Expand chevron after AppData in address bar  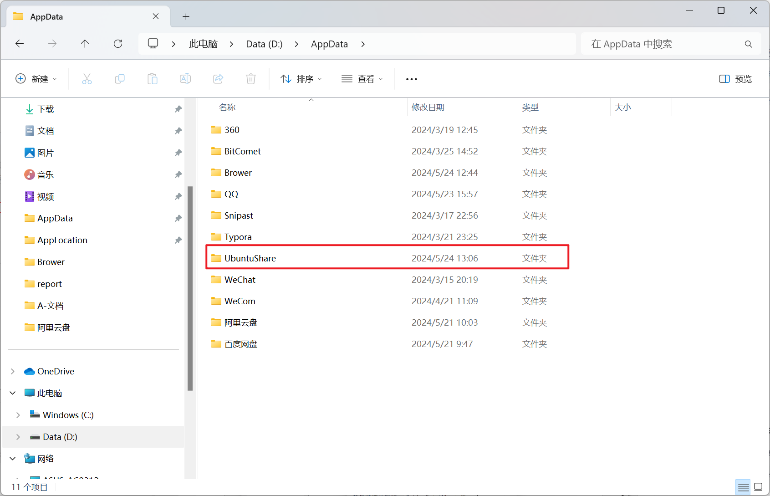coord(363,44)
